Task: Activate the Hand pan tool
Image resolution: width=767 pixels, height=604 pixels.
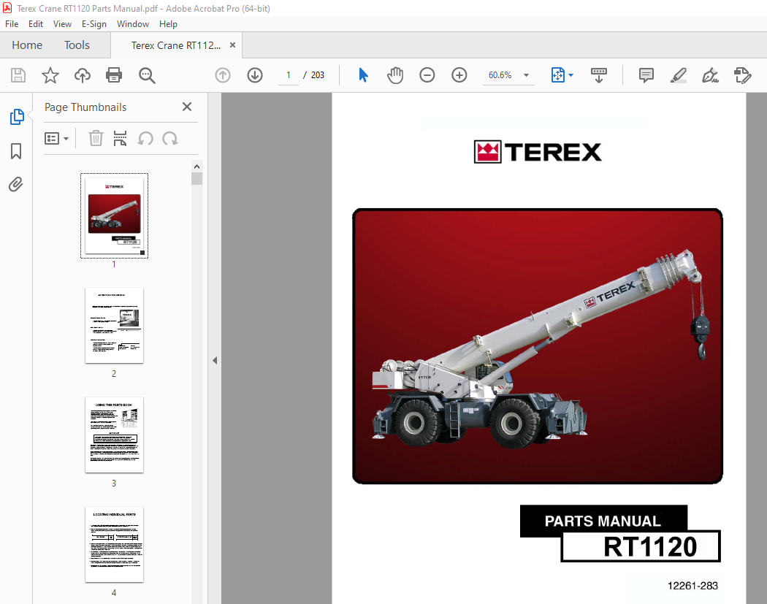Action: point(395,75)
